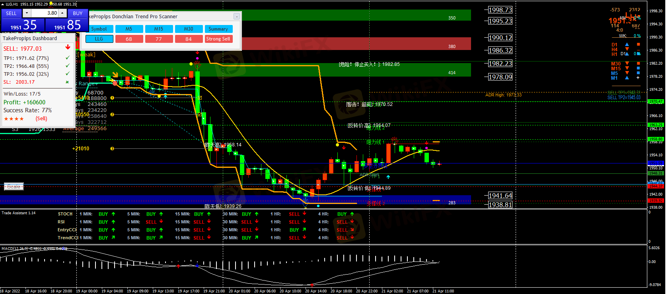Screen dimensions: 666x294
Task: Open the Summary column in the scanner
Action: [218, 29]
